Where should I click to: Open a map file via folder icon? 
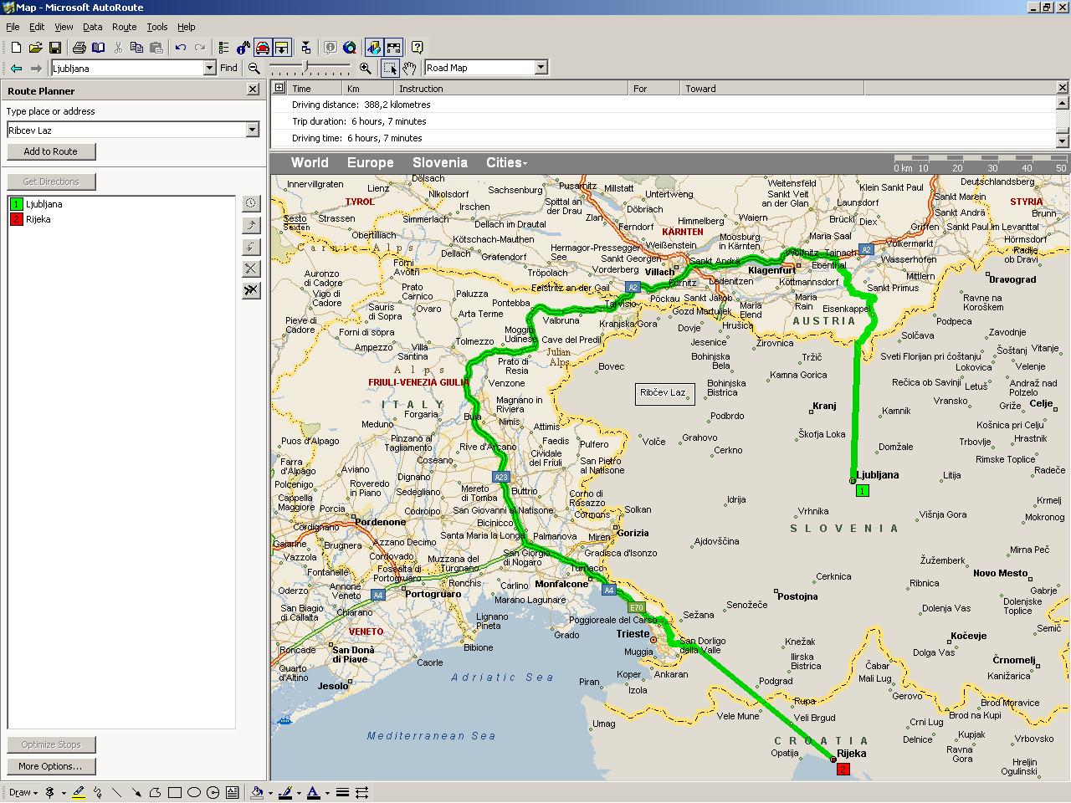[35, 48]
